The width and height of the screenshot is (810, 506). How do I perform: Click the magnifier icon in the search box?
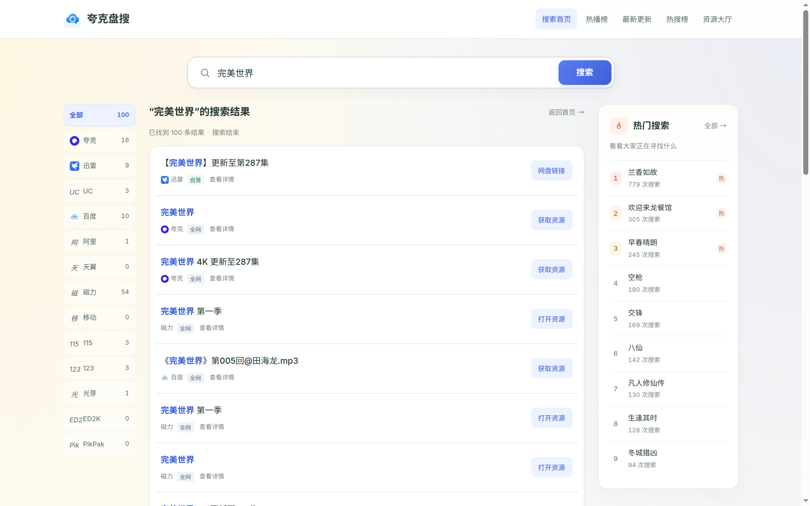(x=205, y=73)
